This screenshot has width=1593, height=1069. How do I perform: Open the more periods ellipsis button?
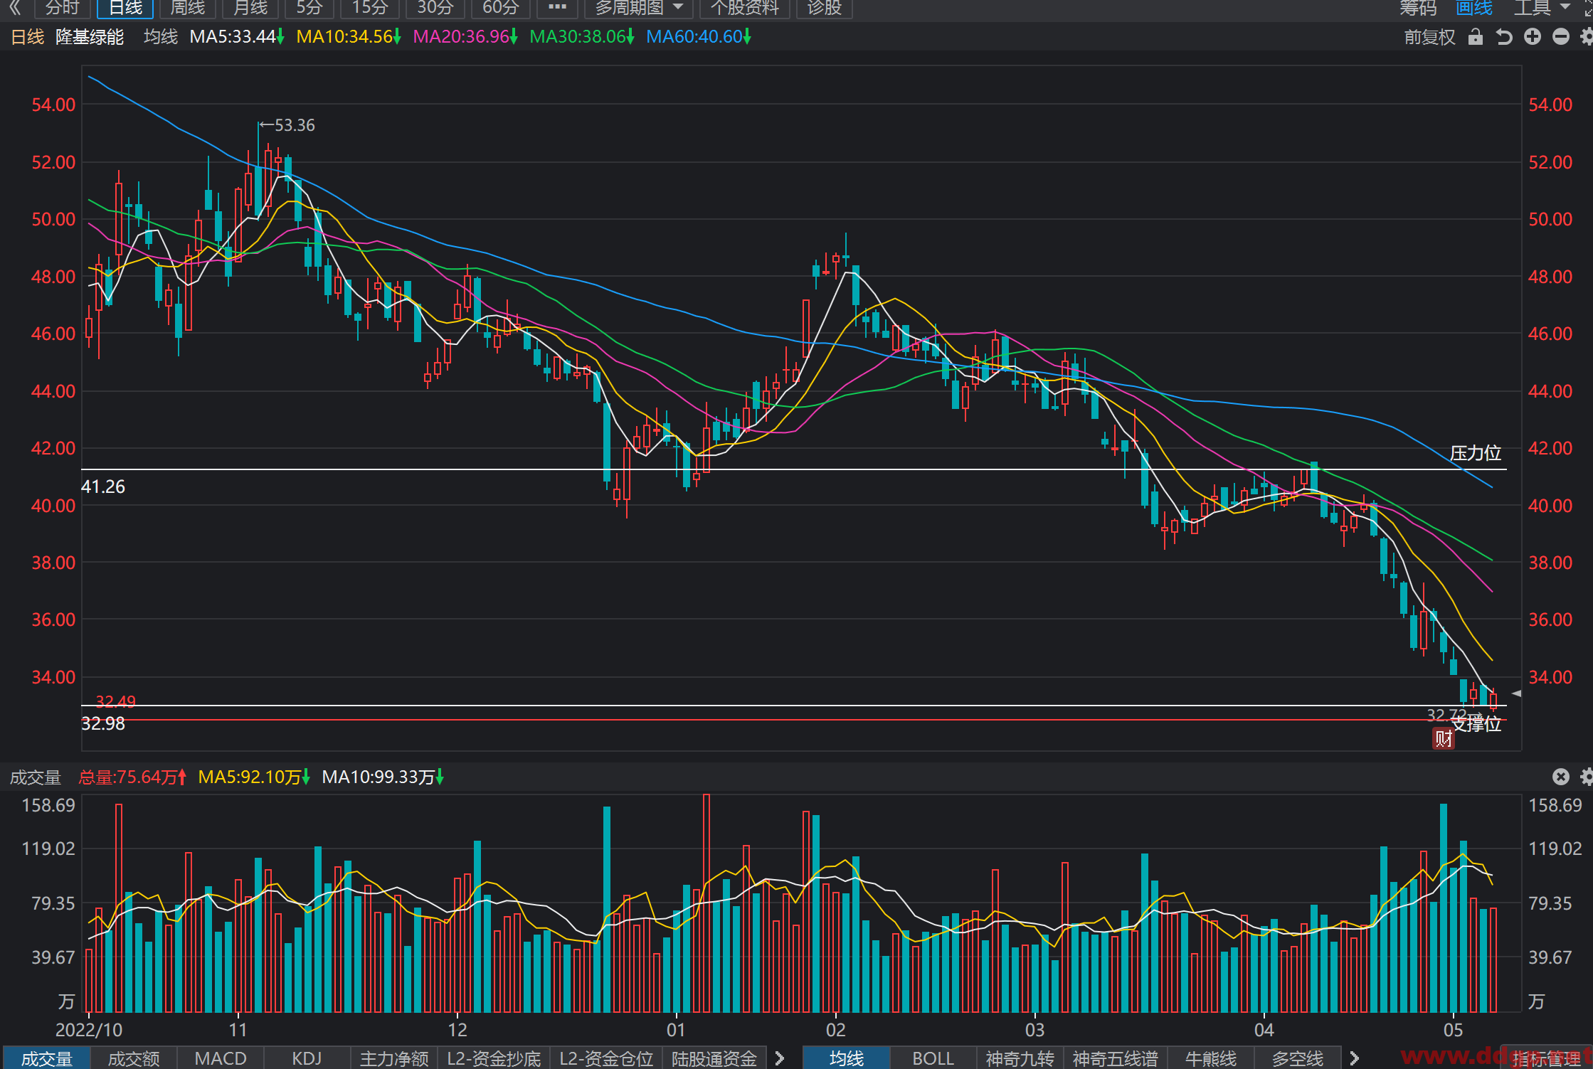point(557,8)
